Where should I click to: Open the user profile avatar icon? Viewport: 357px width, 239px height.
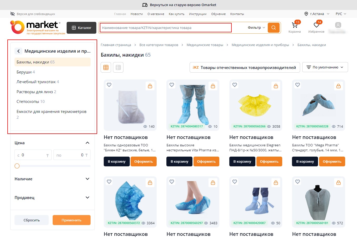coord(338,25)
